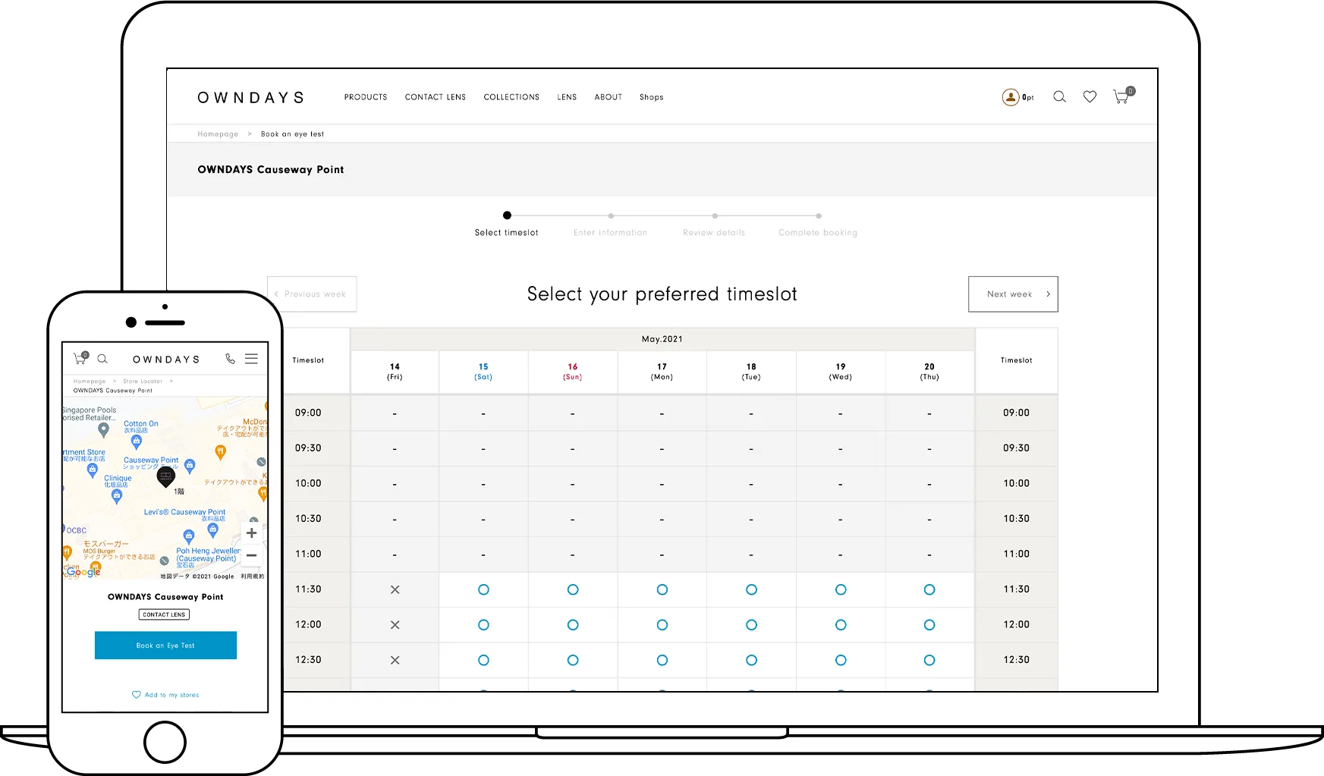Select 11:30 slot on Wednesday 19
Screen dimensions: 1324x776
(841, 589)
